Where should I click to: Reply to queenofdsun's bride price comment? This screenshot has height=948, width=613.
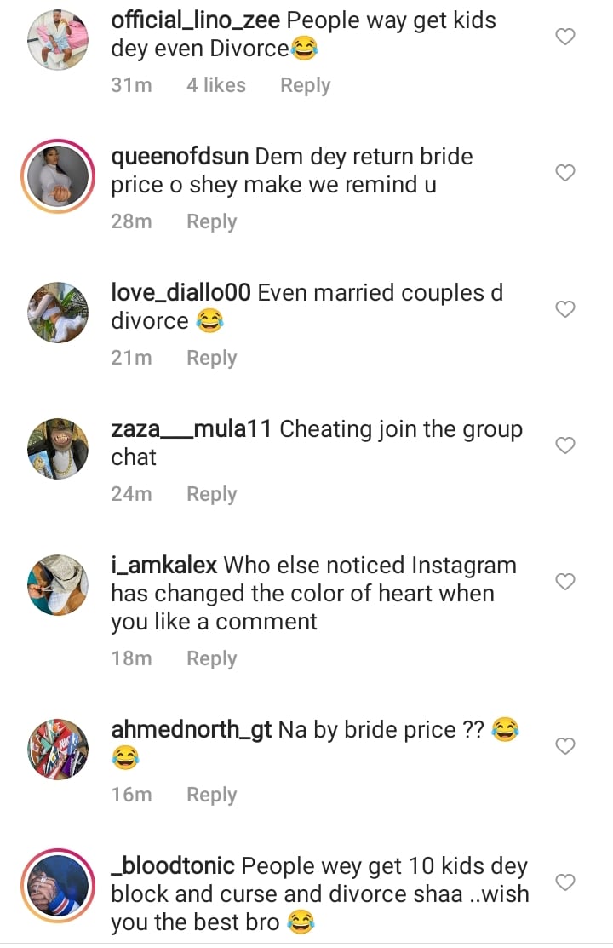tap(211, 221)
